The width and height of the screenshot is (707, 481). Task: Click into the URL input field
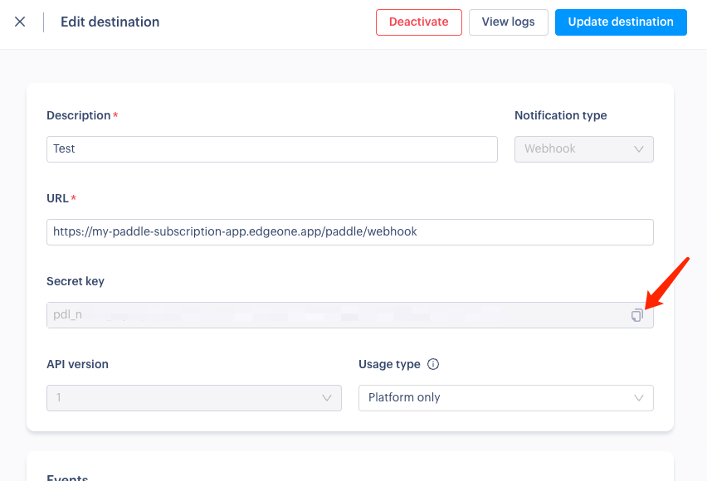click(350, 232)
